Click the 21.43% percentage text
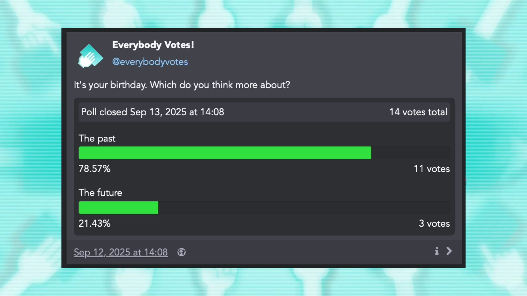The height and width of the screenshot is (296, 527). 95,224
